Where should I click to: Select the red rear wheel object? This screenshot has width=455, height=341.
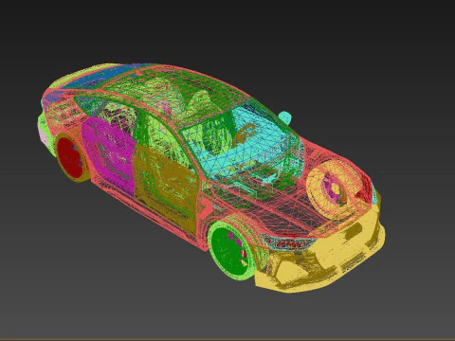pos(71,158)
